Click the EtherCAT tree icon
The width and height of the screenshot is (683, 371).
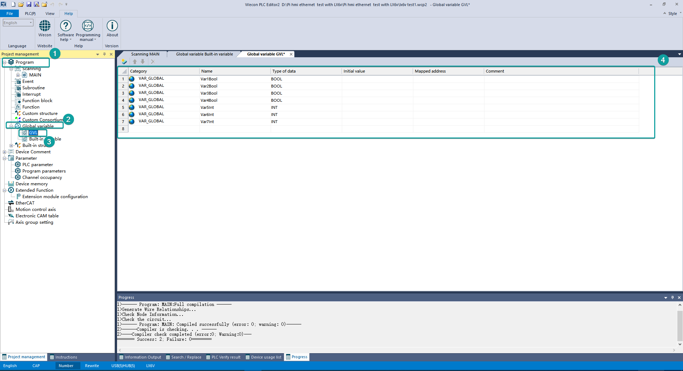(11, 203)
